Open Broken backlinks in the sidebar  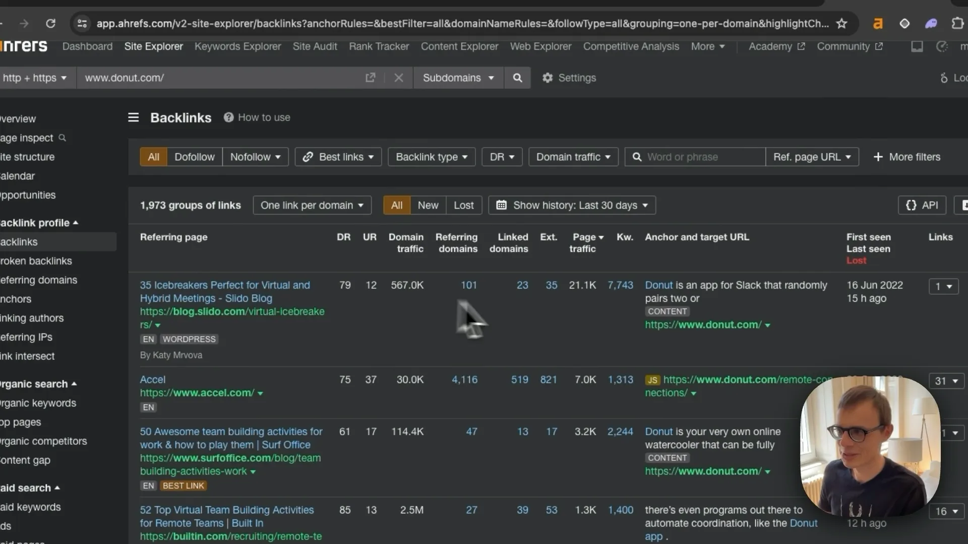click(36, 261)
